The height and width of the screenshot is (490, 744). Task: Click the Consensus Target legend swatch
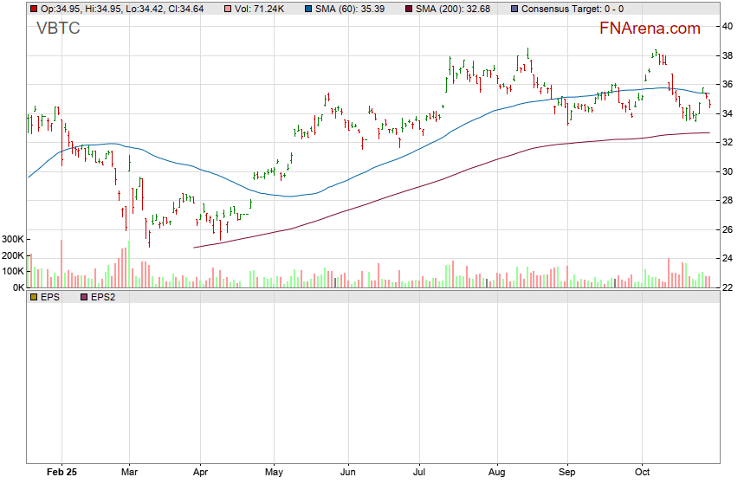click(x=515, y=9)
